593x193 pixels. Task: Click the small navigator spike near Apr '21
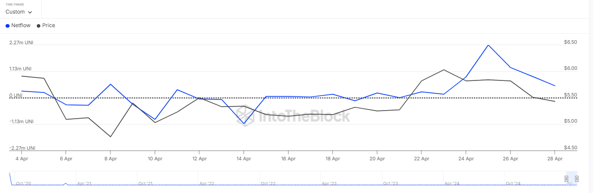66,184
